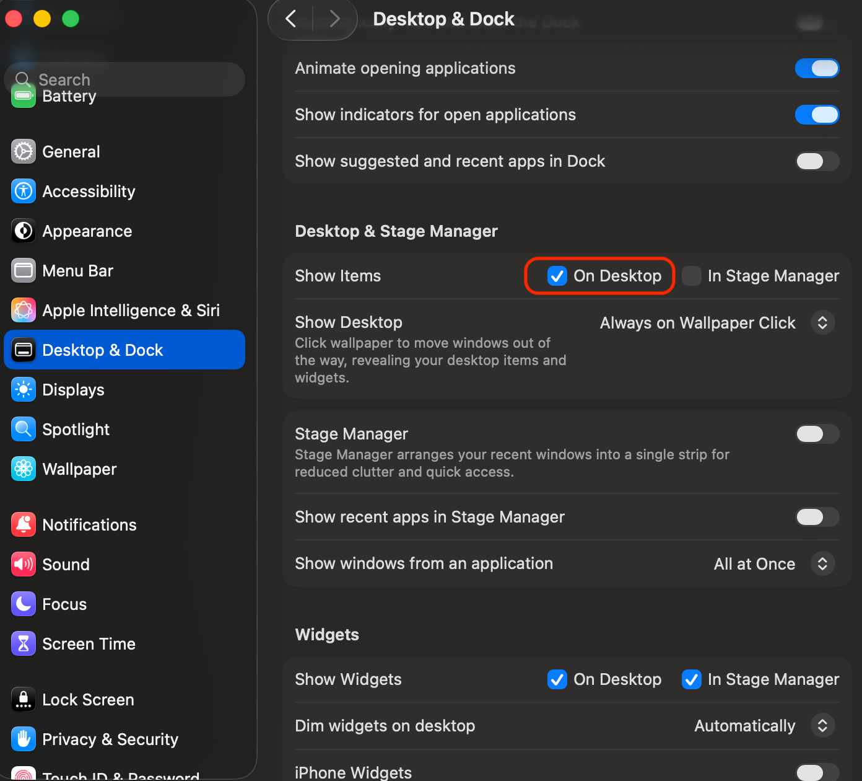Image resolution: width=862 pixels, height=781 pixels.
Task: Open Dim widgets on desktop dropdown
Action: (822, 726)
